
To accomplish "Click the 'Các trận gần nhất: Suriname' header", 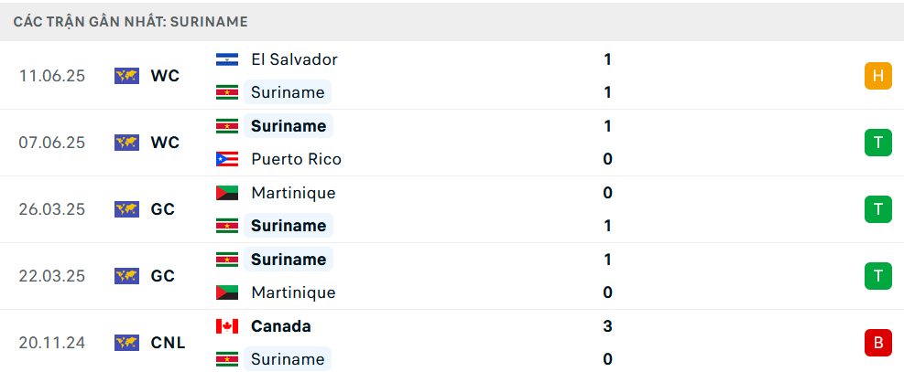I will [131, 22].
